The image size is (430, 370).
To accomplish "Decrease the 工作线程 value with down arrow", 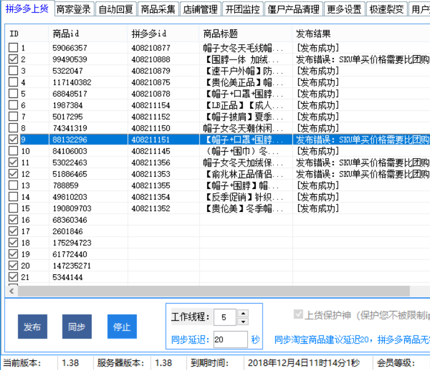I will [243, 321].
